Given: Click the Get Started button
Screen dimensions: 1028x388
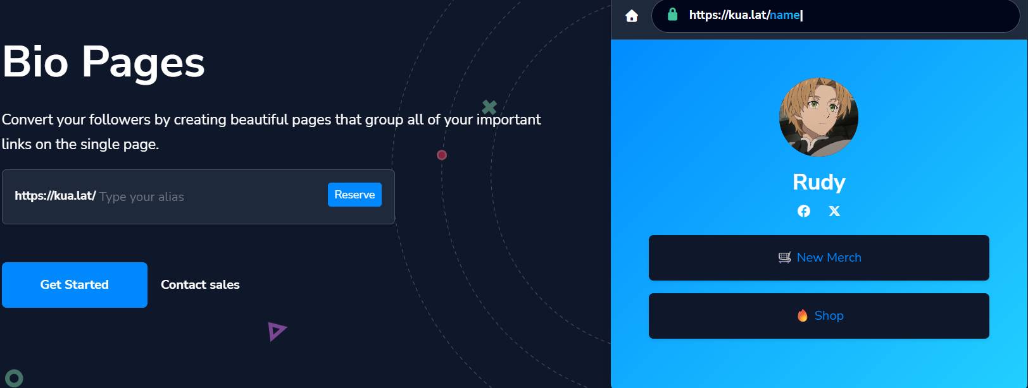Looking at the screenshot, I should click(75, 285).
